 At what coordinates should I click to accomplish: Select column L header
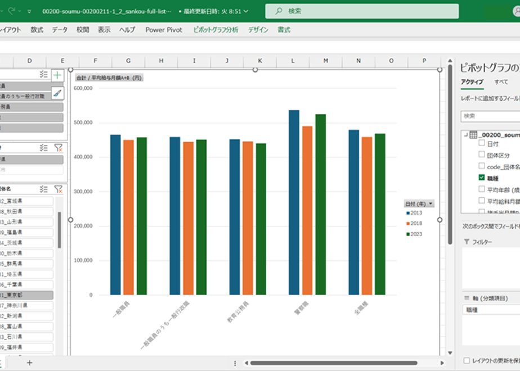(x=293, y=61)
